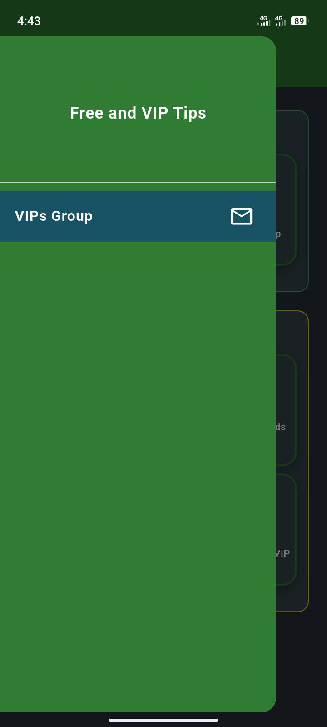
Task: Tap the Free and VIP Tips title
Action: coord(138,113)
